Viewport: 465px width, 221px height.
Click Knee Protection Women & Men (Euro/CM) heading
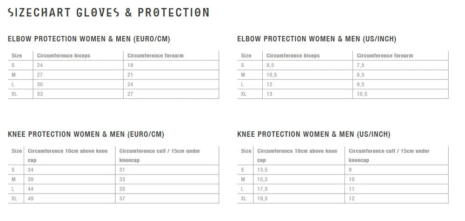tap(86, 134)
